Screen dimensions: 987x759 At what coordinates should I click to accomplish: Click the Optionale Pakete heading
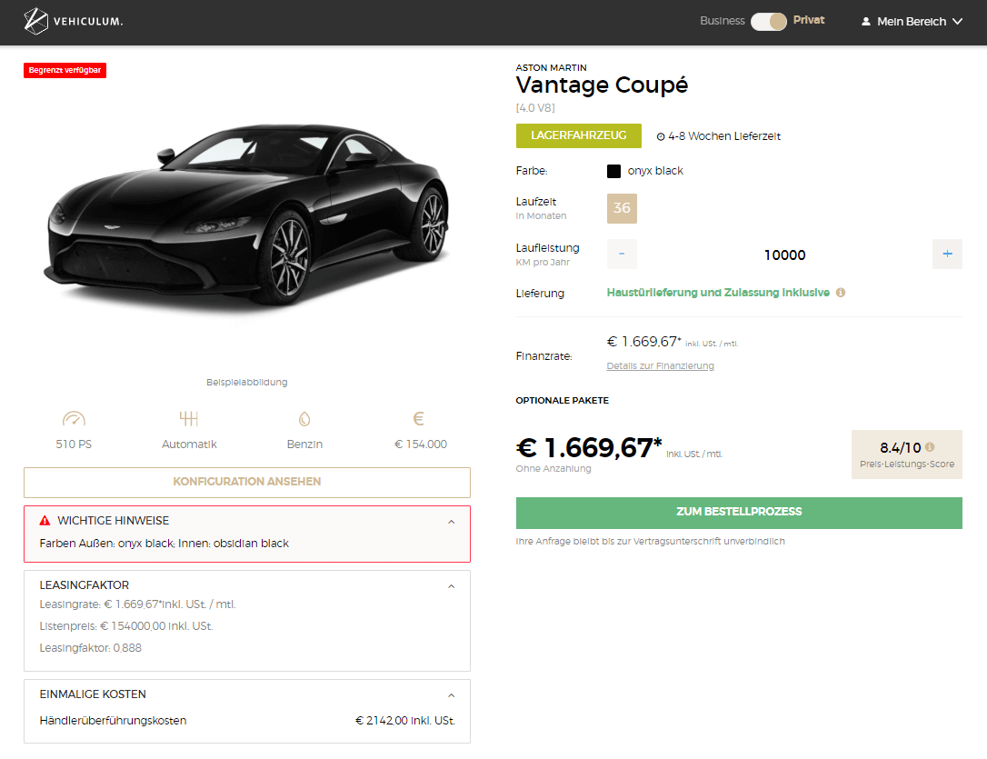tap(562, 400)
